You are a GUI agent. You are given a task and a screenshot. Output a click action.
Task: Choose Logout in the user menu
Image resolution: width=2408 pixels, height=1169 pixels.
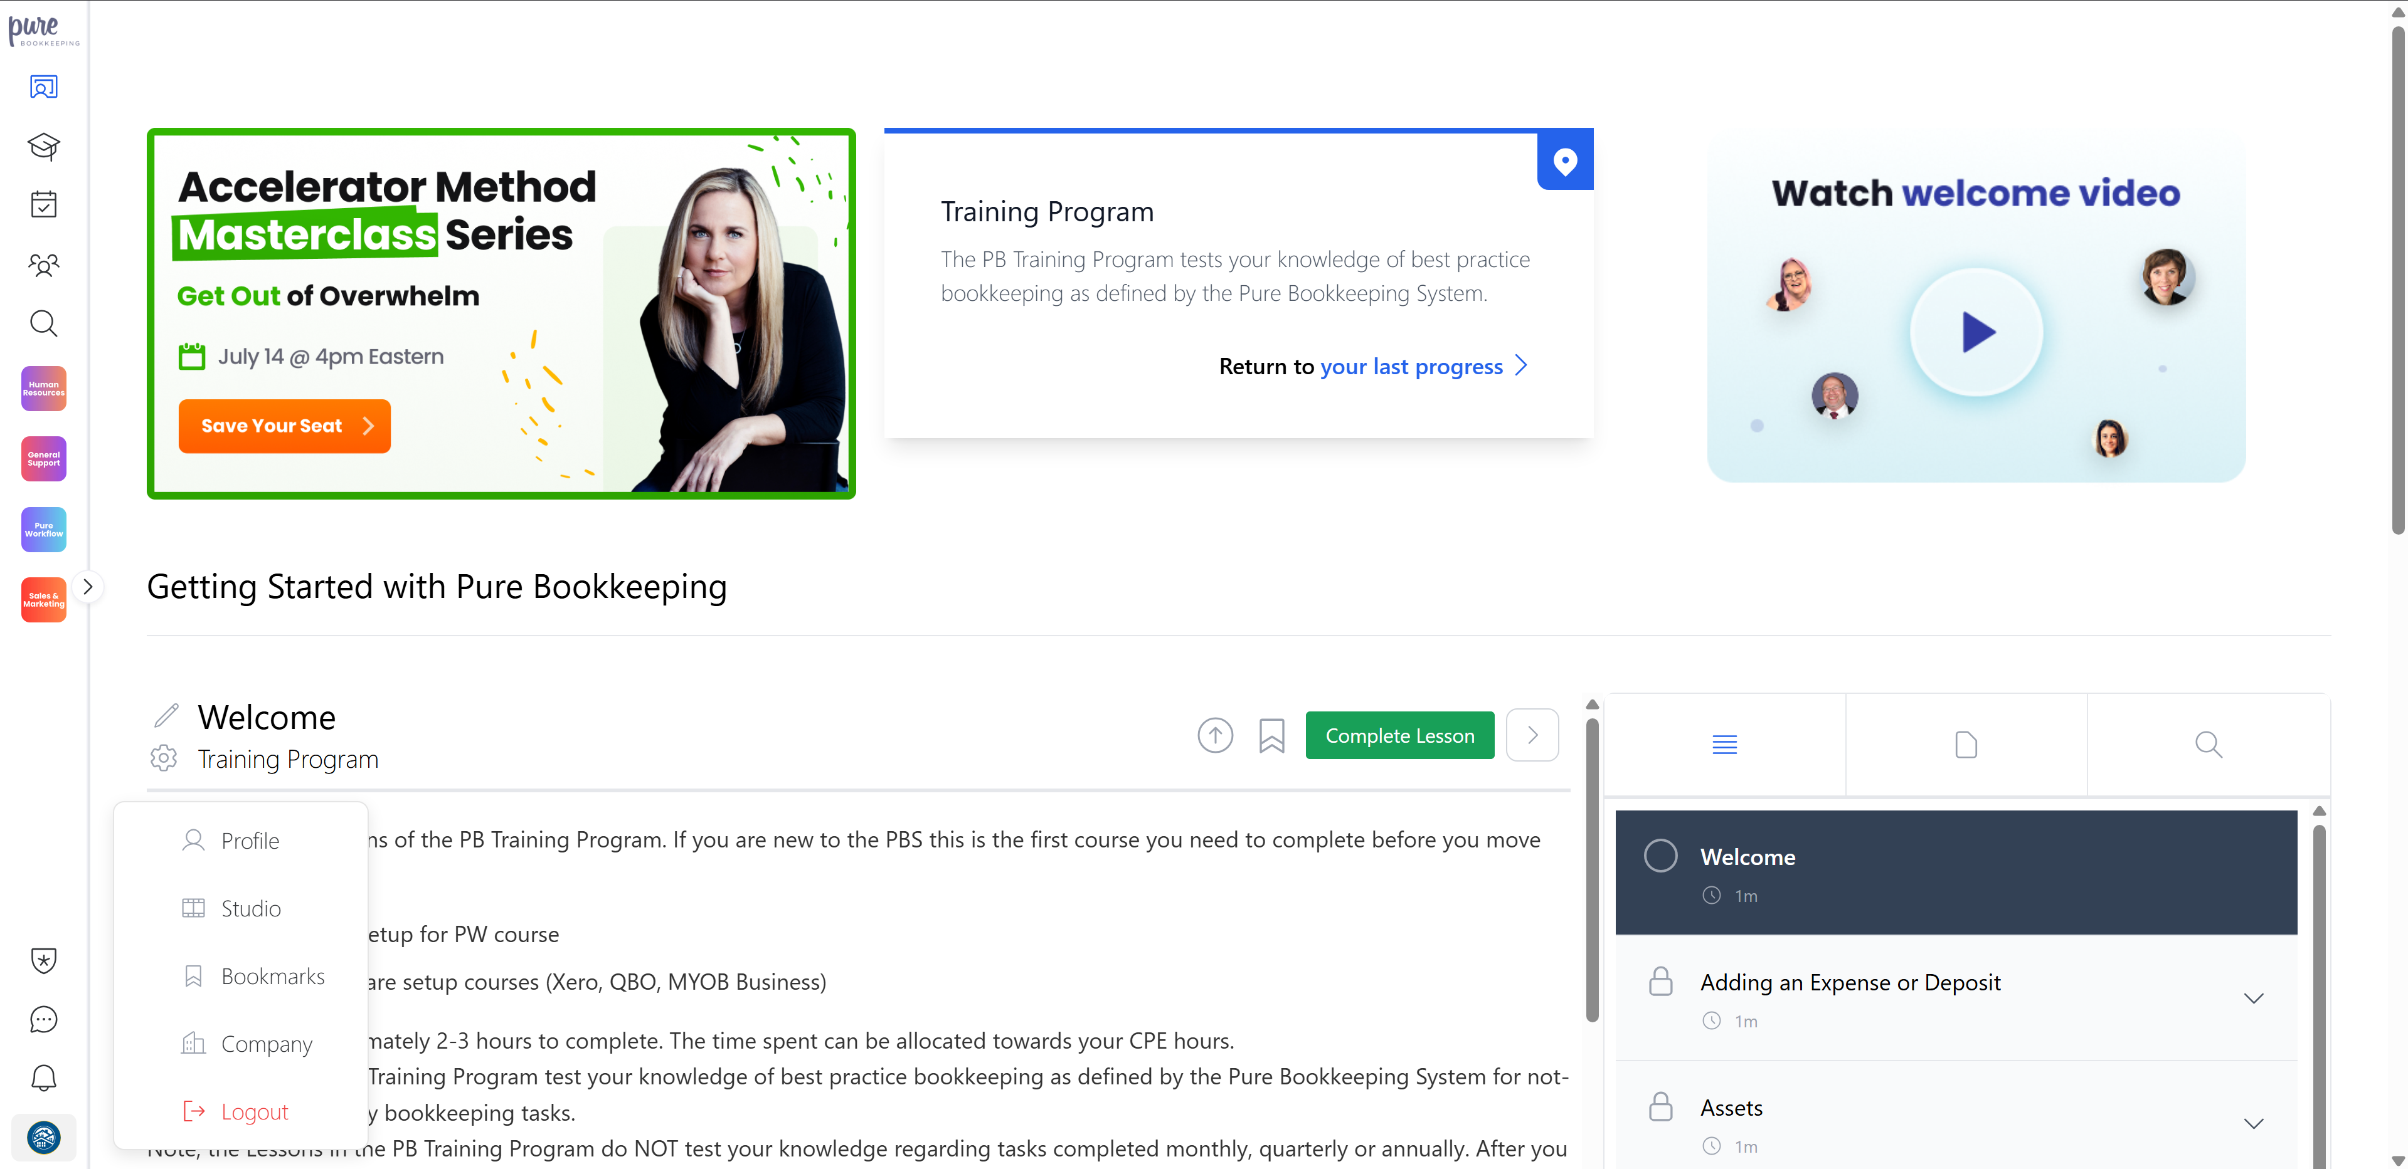[253, 1112]
